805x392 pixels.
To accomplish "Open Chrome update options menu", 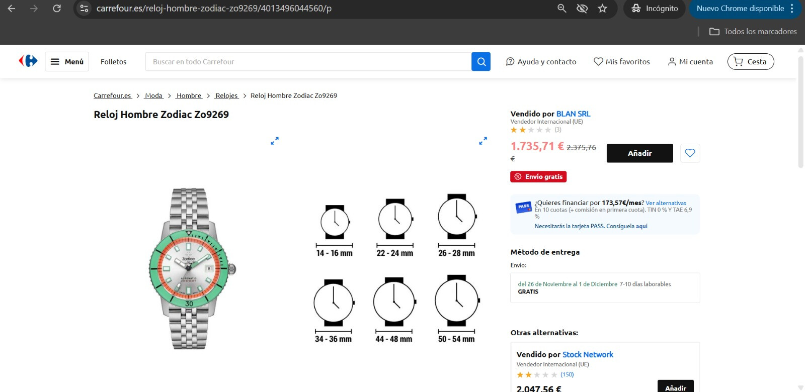I will point(792,9).
